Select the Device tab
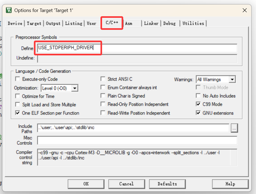 [15, 23]
